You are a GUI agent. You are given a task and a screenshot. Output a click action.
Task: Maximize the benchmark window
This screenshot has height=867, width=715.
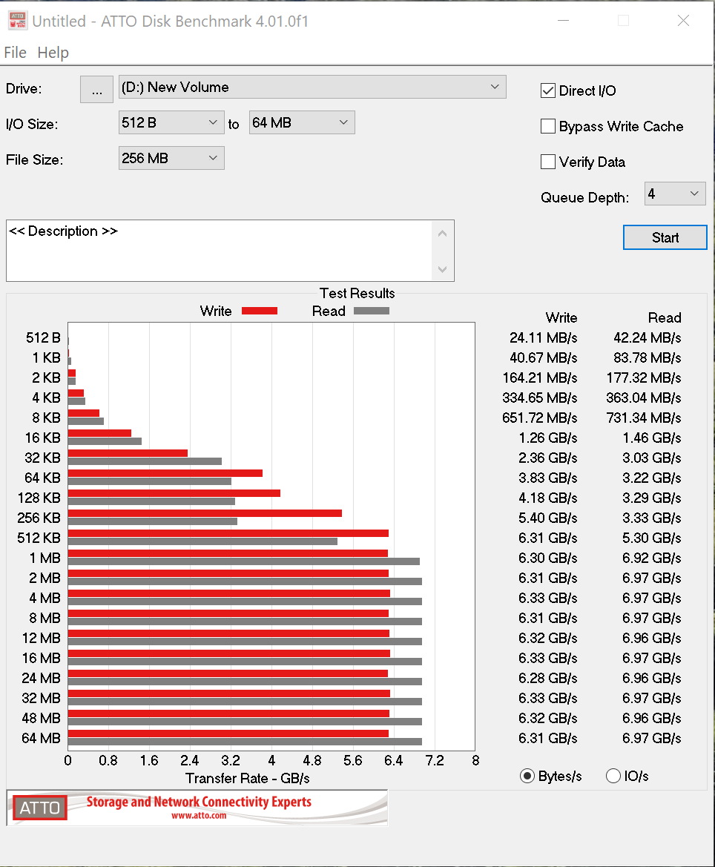point(623,21)
